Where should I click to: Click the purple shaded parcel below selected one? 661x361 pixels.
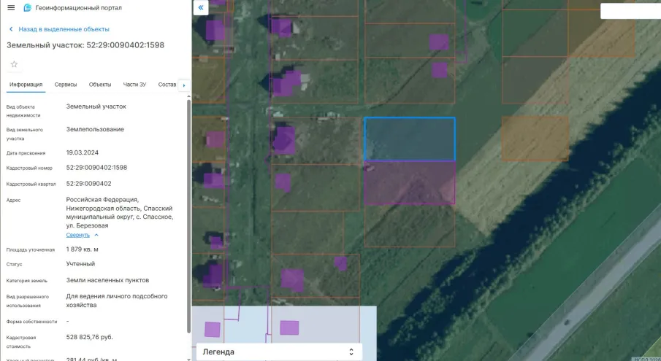click(x=409, y=182)
